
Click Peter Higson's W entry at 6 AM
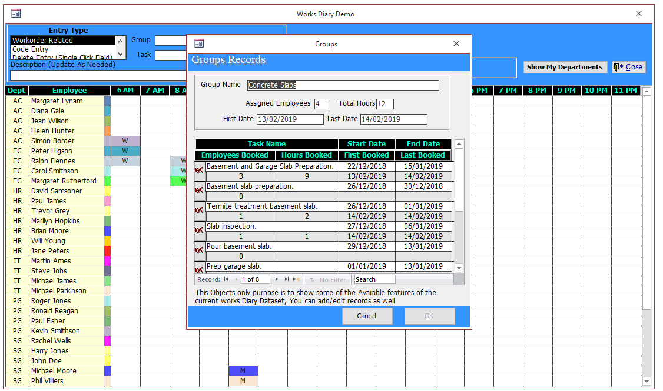click(x=125, y=151)
